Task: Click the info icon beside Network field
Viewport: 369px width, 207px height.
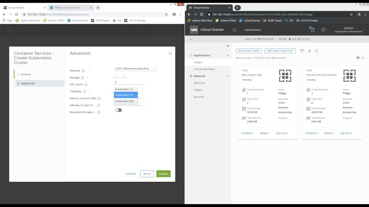Action: click(x=84, y=70)
